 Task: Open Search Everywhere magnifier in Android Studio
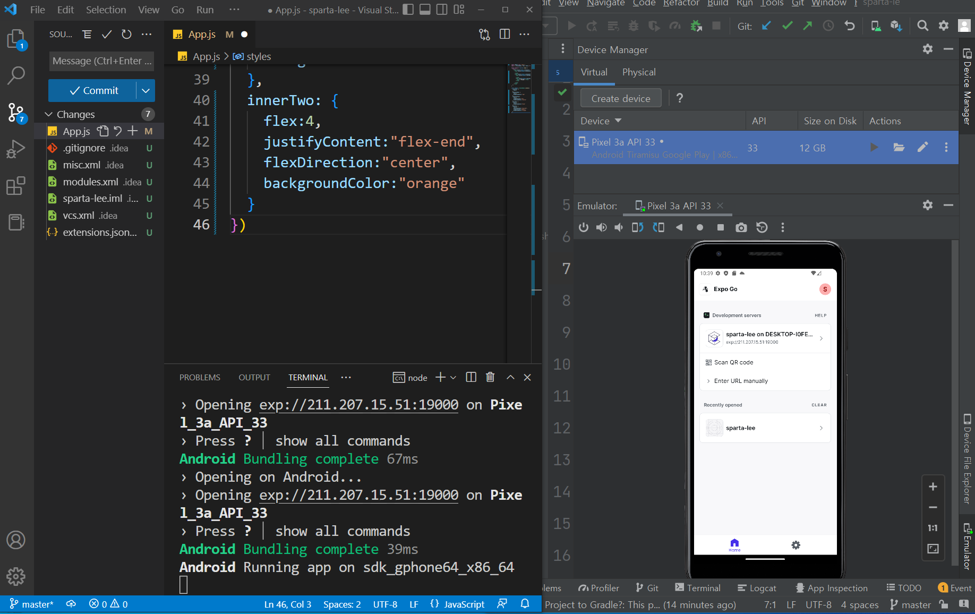[922, 25]
